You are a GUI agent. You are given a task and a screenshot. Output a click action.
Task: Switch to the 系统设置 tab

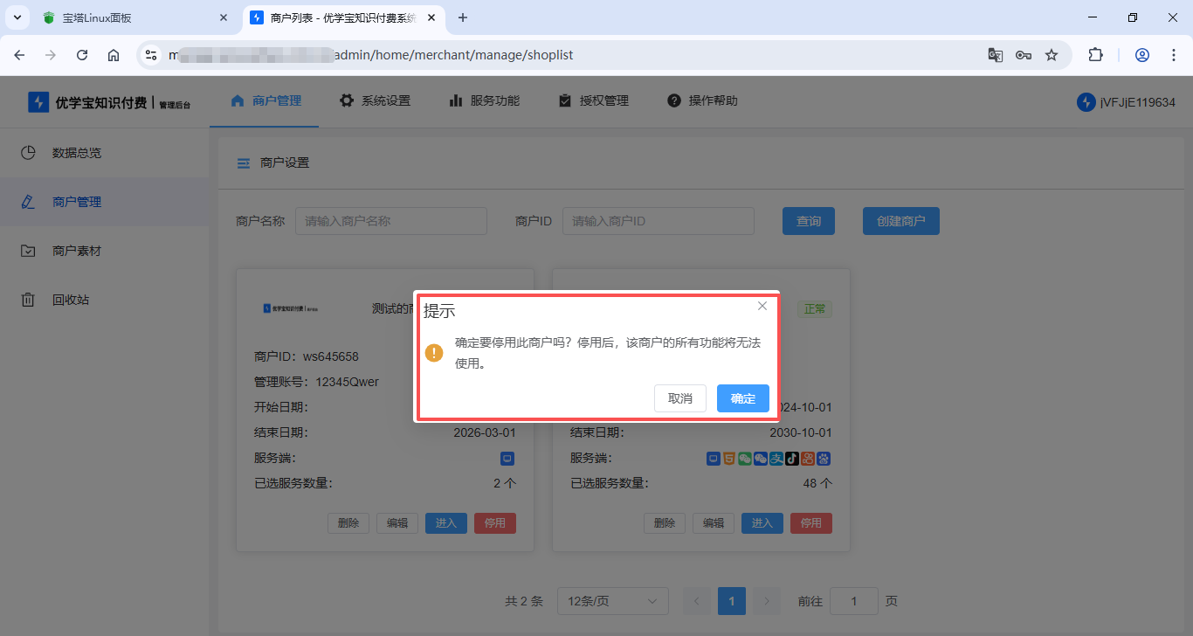(375, 100)
